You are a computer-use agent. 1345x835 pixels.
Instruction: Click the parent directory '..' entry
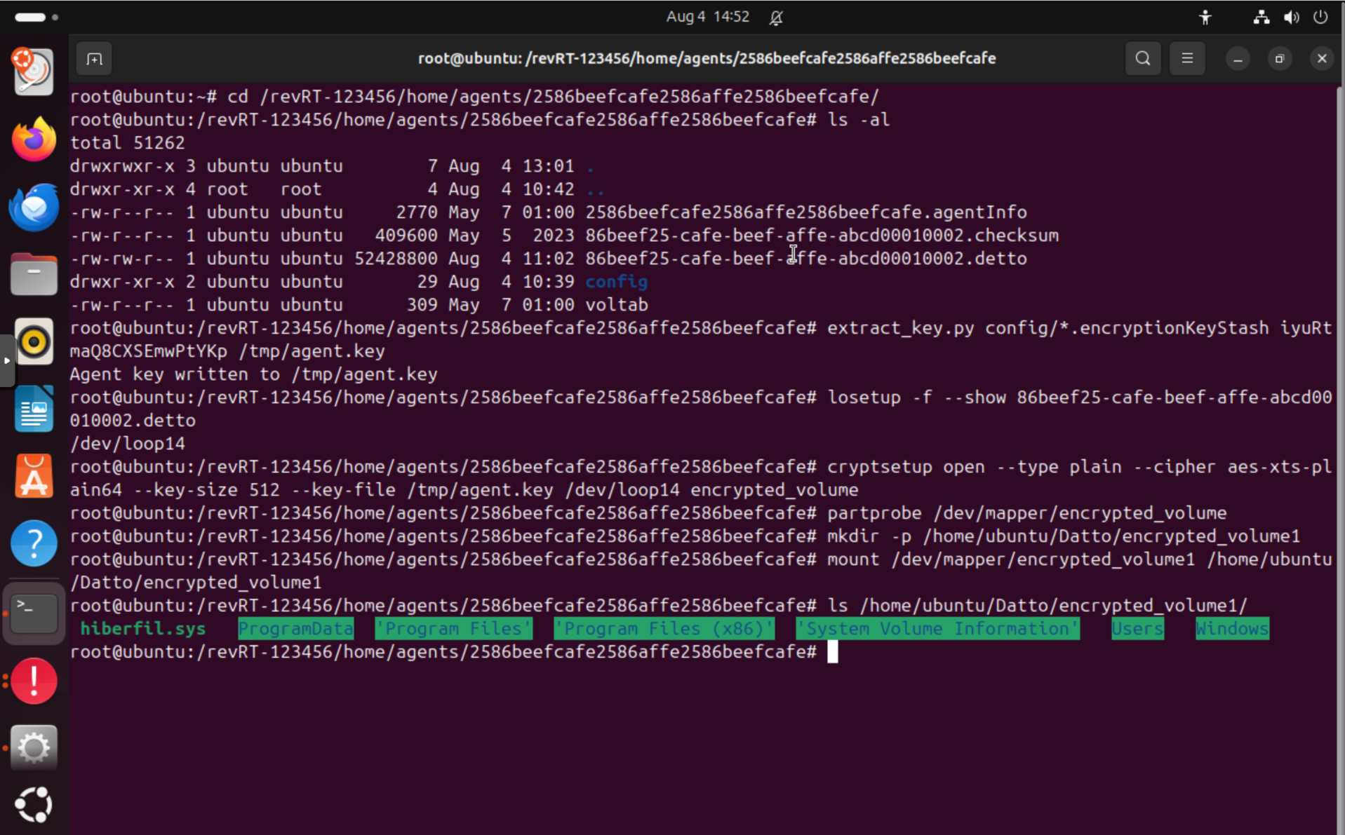[595, 189]
